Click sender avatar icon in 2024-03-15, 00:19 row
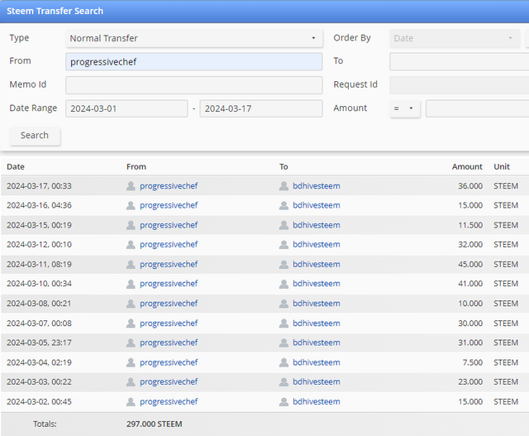 point(131,225)
